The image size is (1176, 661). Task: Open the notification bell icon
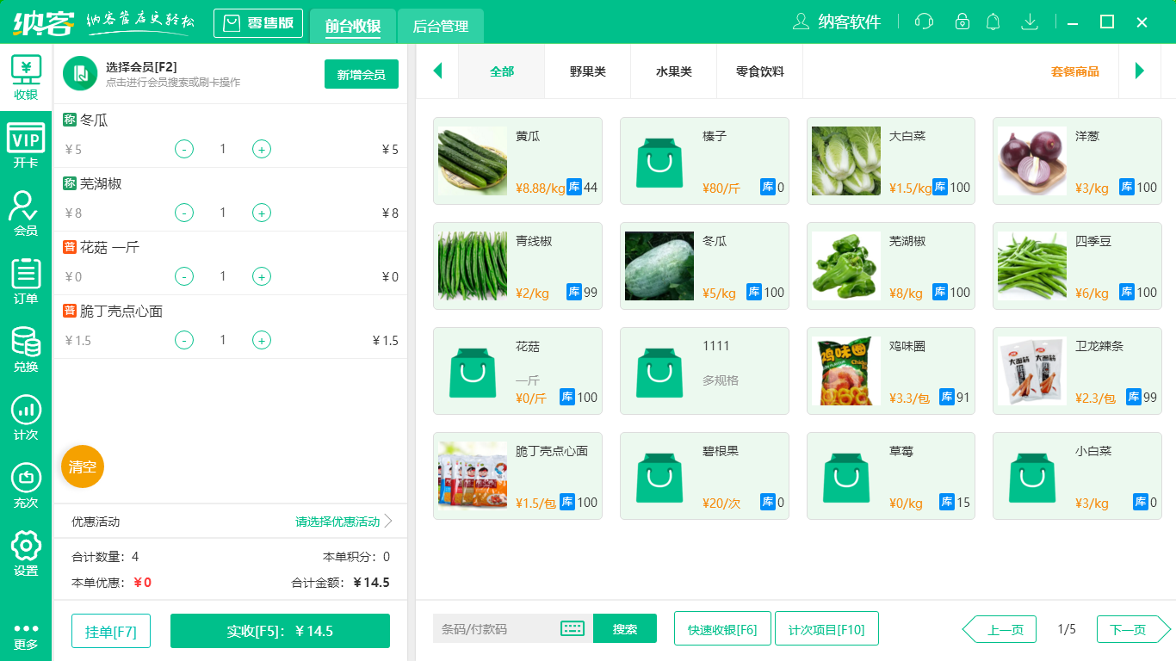[x=993, y=22]
